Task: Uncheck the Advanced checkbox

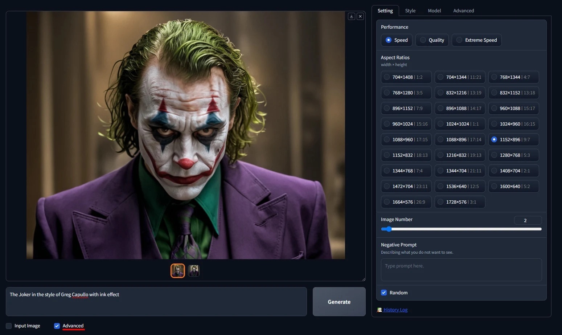Action: coord(57,326)
